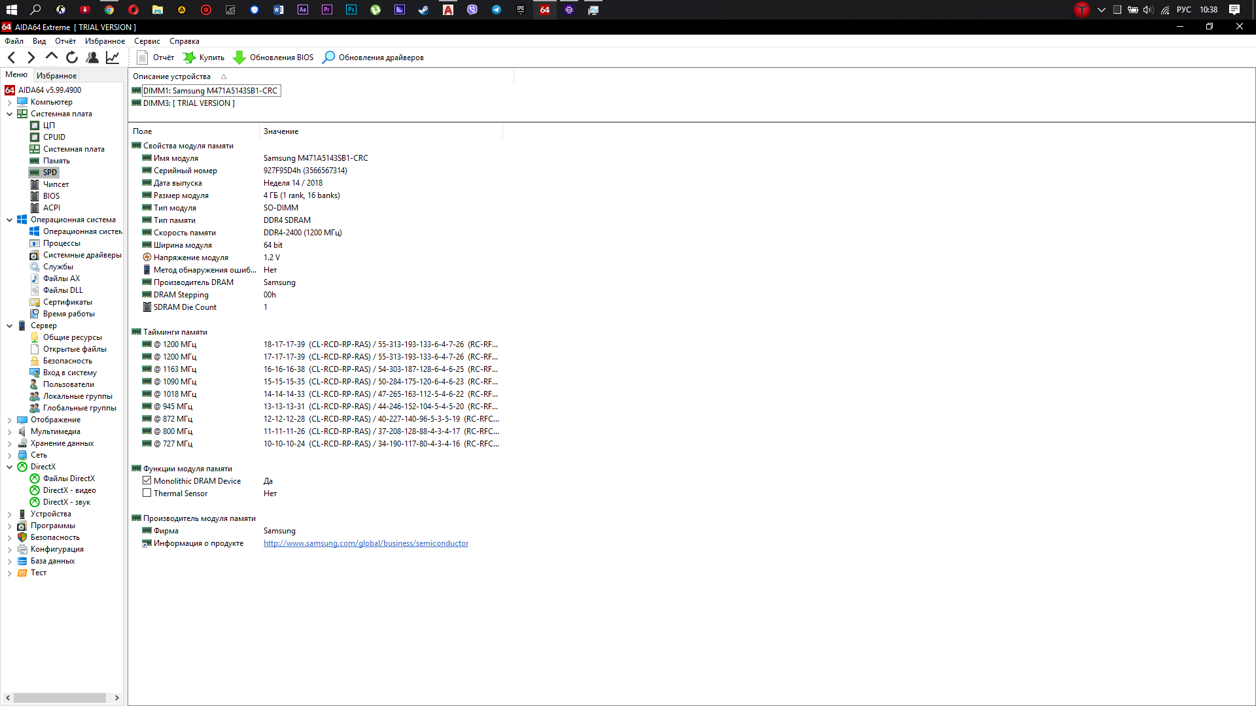Open the user management icon

pos(92,58)
